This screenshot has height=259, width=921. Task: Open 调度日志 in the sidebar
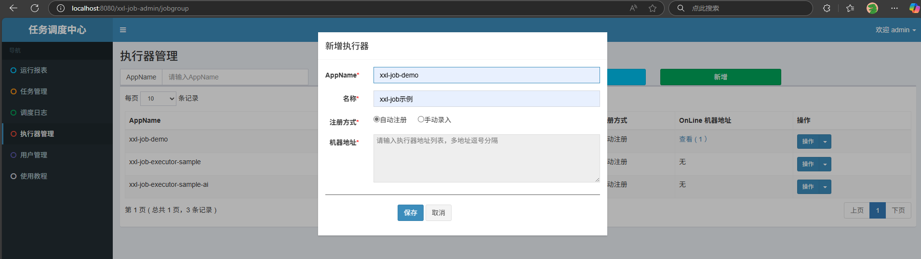pos(57,113)
